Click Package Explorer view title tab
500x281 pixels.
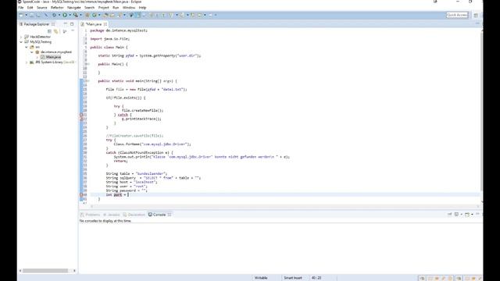pyautogui.click(x=37, y=24)
